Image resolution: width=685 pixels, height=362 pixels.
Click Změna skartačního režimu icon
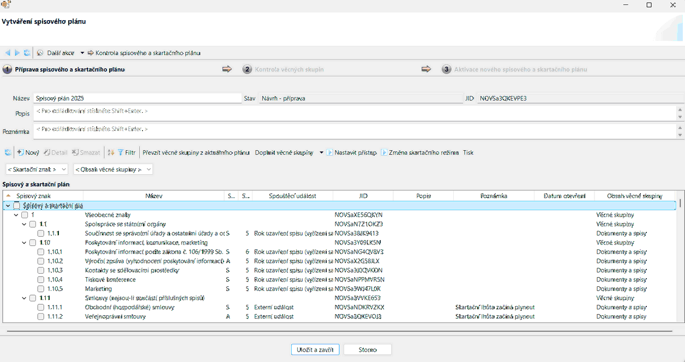[384, 152]
